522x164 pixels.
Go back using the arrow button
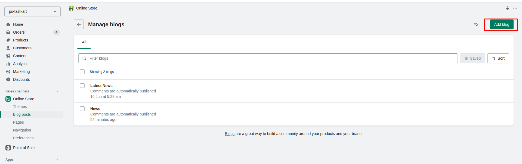pos(79,24)
